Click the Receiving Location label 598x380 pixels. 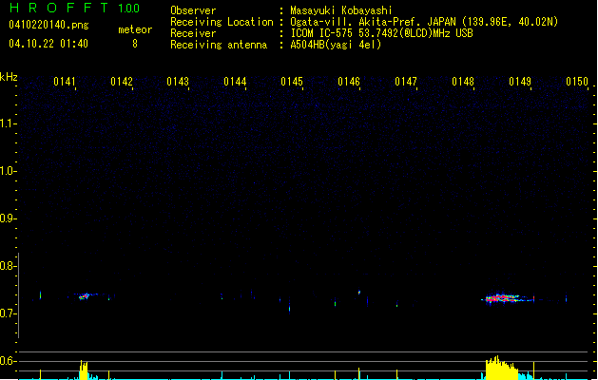click(x=222, y=22)
